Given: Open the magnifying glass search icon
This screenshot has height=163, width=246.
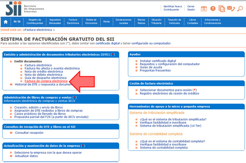Looking at the screenshot, I should [240, 9].
